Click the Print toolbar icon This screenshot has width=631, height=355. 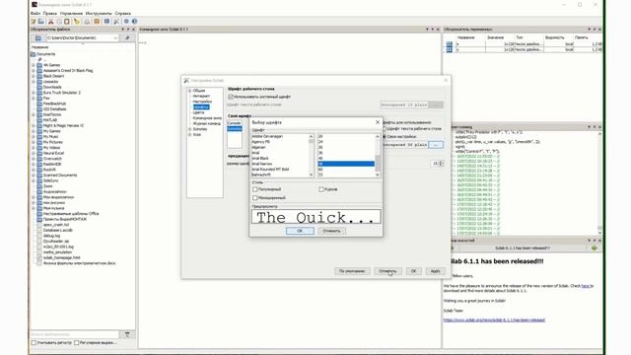[x=87, y=22]
